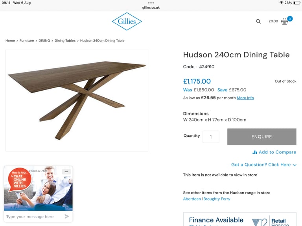Navigate to Furniture breadcrumb

(27, 40)
